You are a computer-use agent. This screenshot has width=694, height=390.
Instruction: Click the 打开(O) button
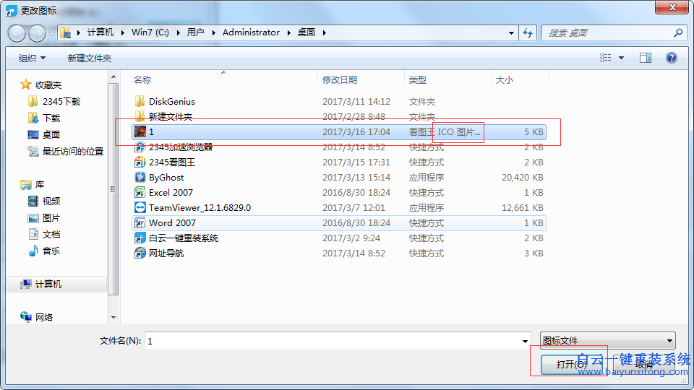pyautogui.click(x=570, y=364)
